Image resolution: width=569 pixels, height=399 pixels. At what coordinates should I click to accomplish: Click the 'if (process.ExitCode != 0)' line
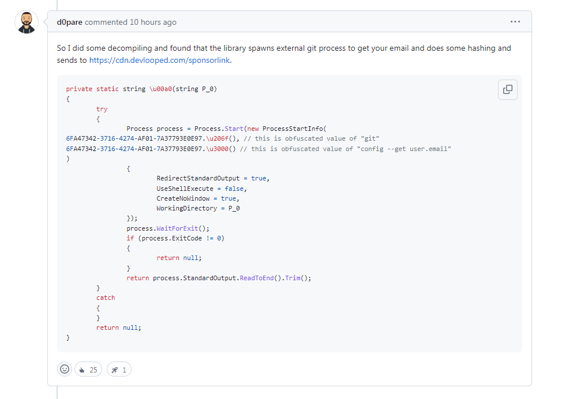[175, 238]
